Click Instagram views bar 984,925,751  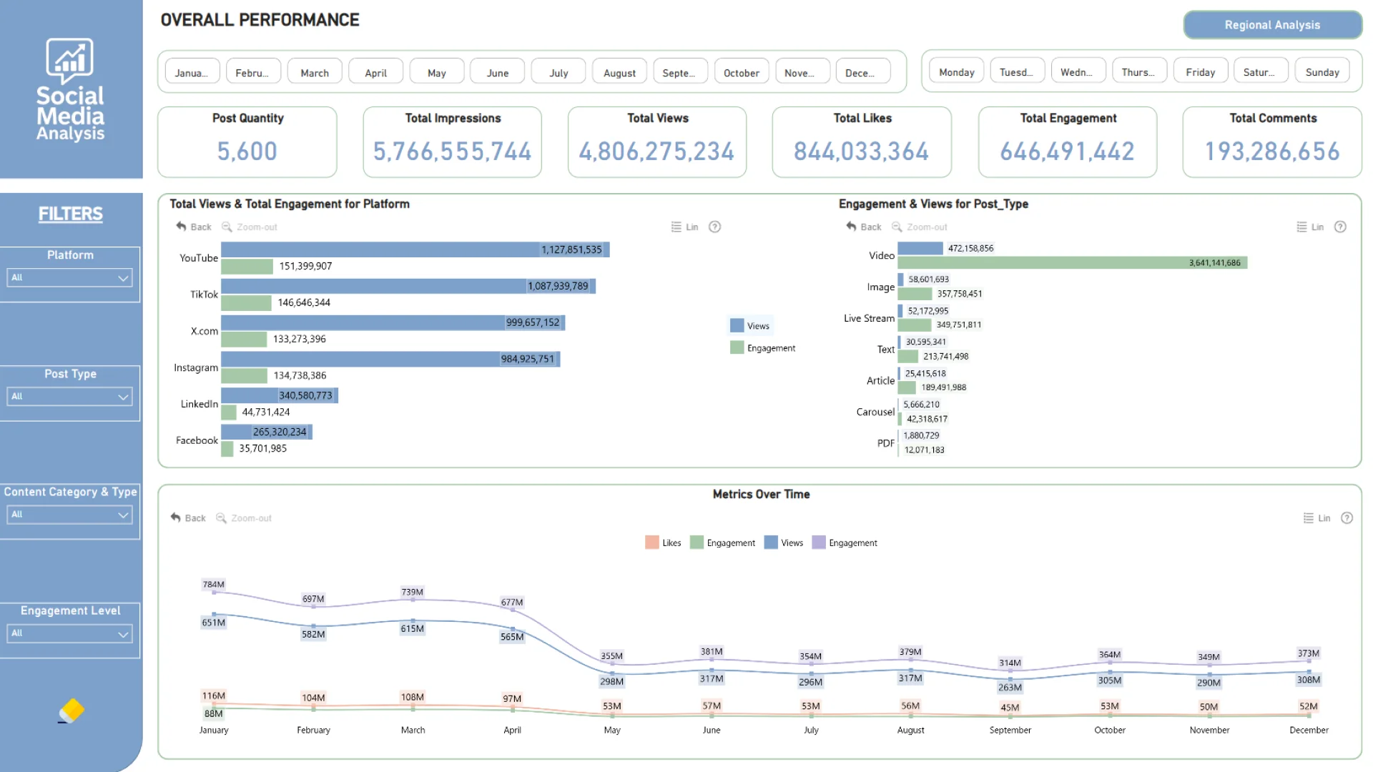390,359
